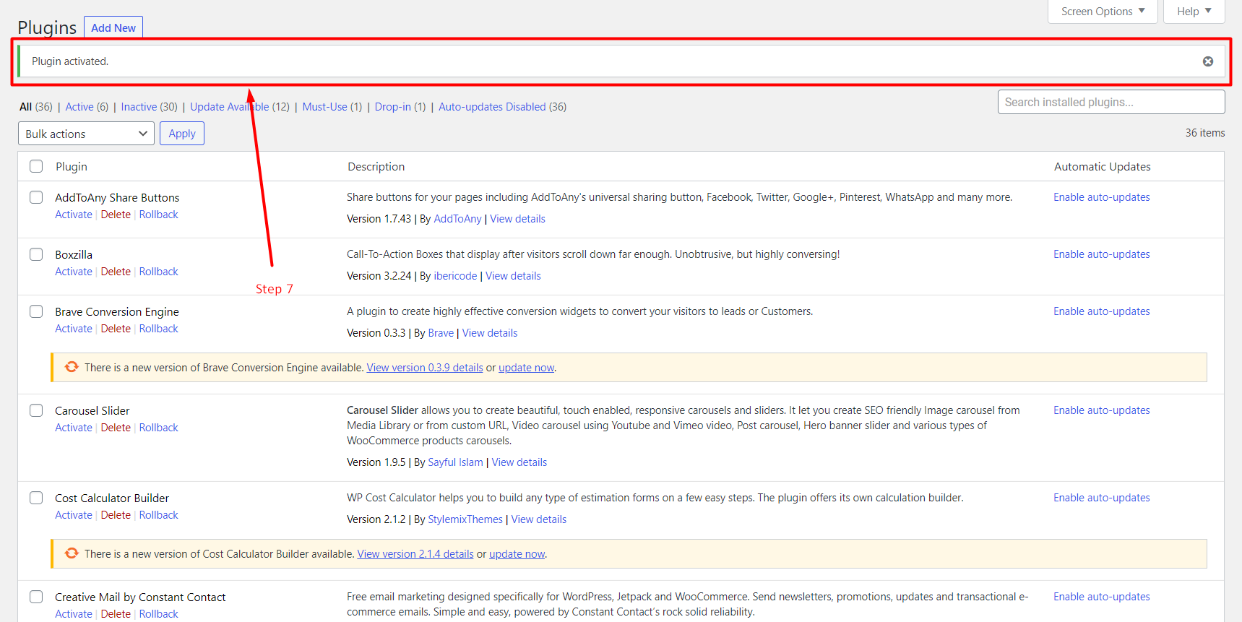Rollback the Brave Conversion Engine plugin
This screenshot has height=622, width=1242.
(x=159, y=329)
